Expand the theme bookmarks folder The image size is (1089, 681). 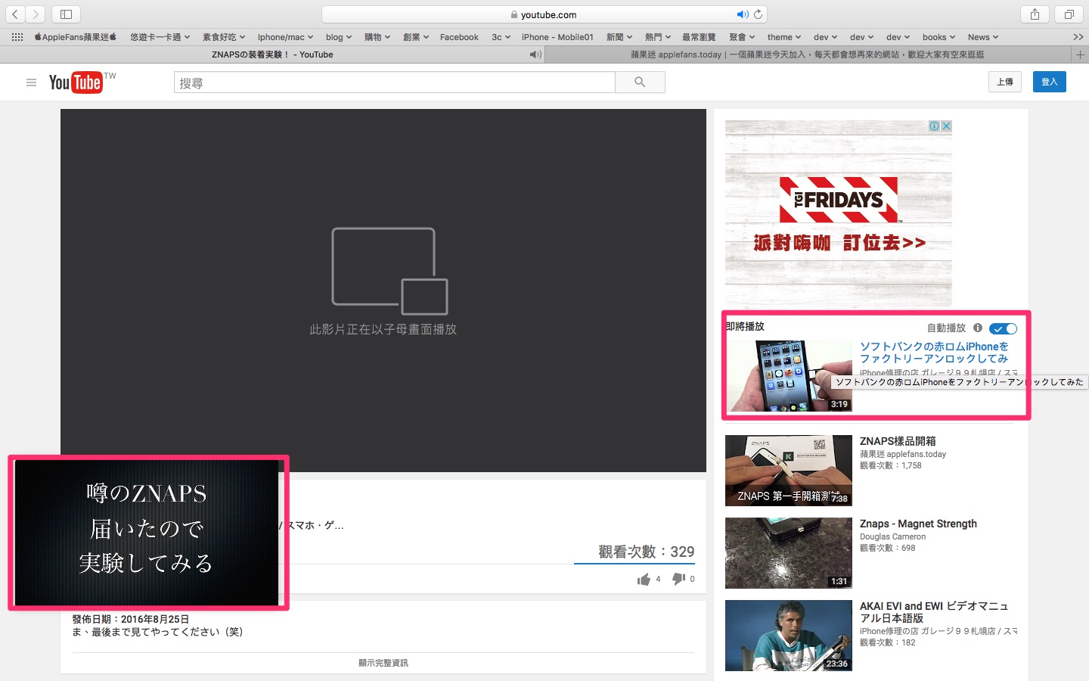(x=783, y=37)
